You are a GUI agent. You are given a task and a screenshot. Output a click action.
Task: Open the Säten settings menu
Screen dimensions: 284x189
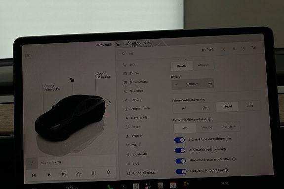pyautogui.click(x=130, y=64)
